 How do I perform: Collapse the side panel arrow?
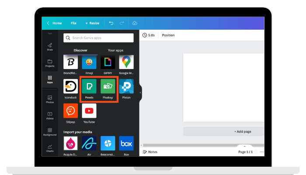[140, 93]
